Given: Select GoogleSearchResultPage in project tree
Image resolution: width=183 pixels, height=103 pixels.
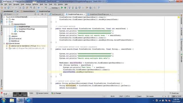Looking at the screenshot, I should pos(27,29).
